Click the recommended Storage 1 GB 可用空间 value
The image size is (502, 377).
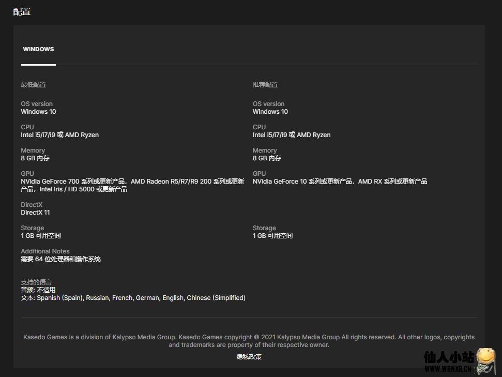[x=272, y=236]
